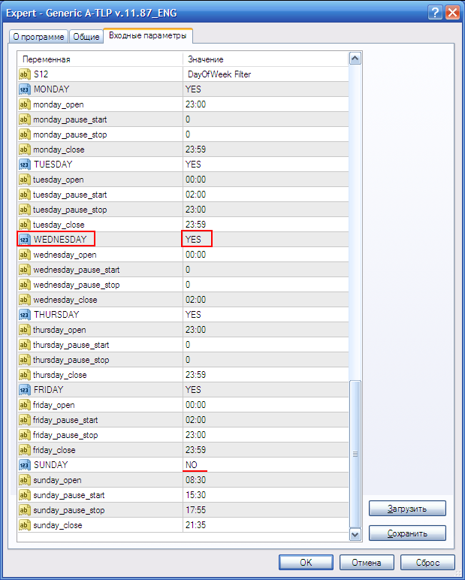Screen dimensions: 465x580
Task: Click the help question mark button in title bar
Action: [435, 13]
